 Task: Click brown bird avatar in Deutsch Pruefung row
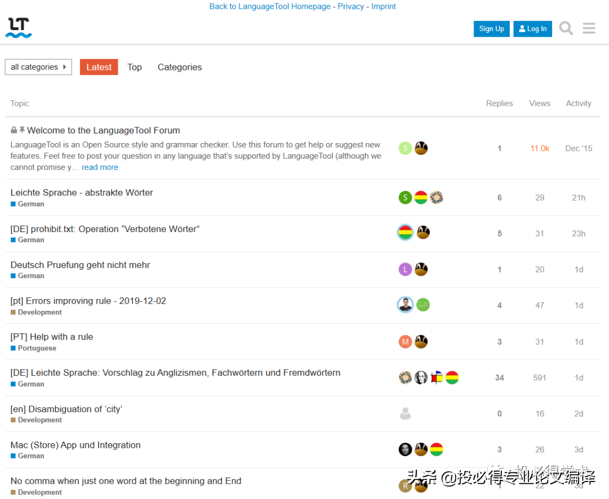coord(421,269)
